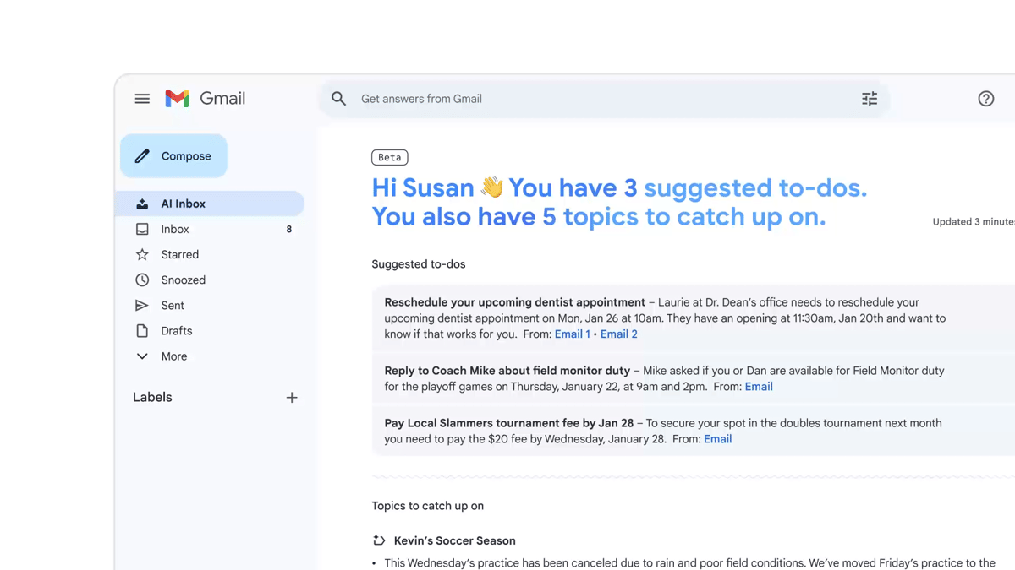This screenshot has width=1015, height=570.
Task: Open Snoozed using the clock icon
Action: click(143, 280)
